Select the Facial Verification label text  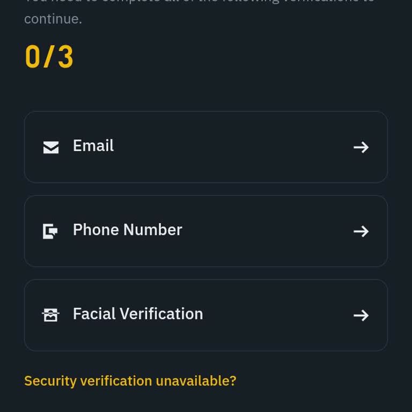pos(138,314)
